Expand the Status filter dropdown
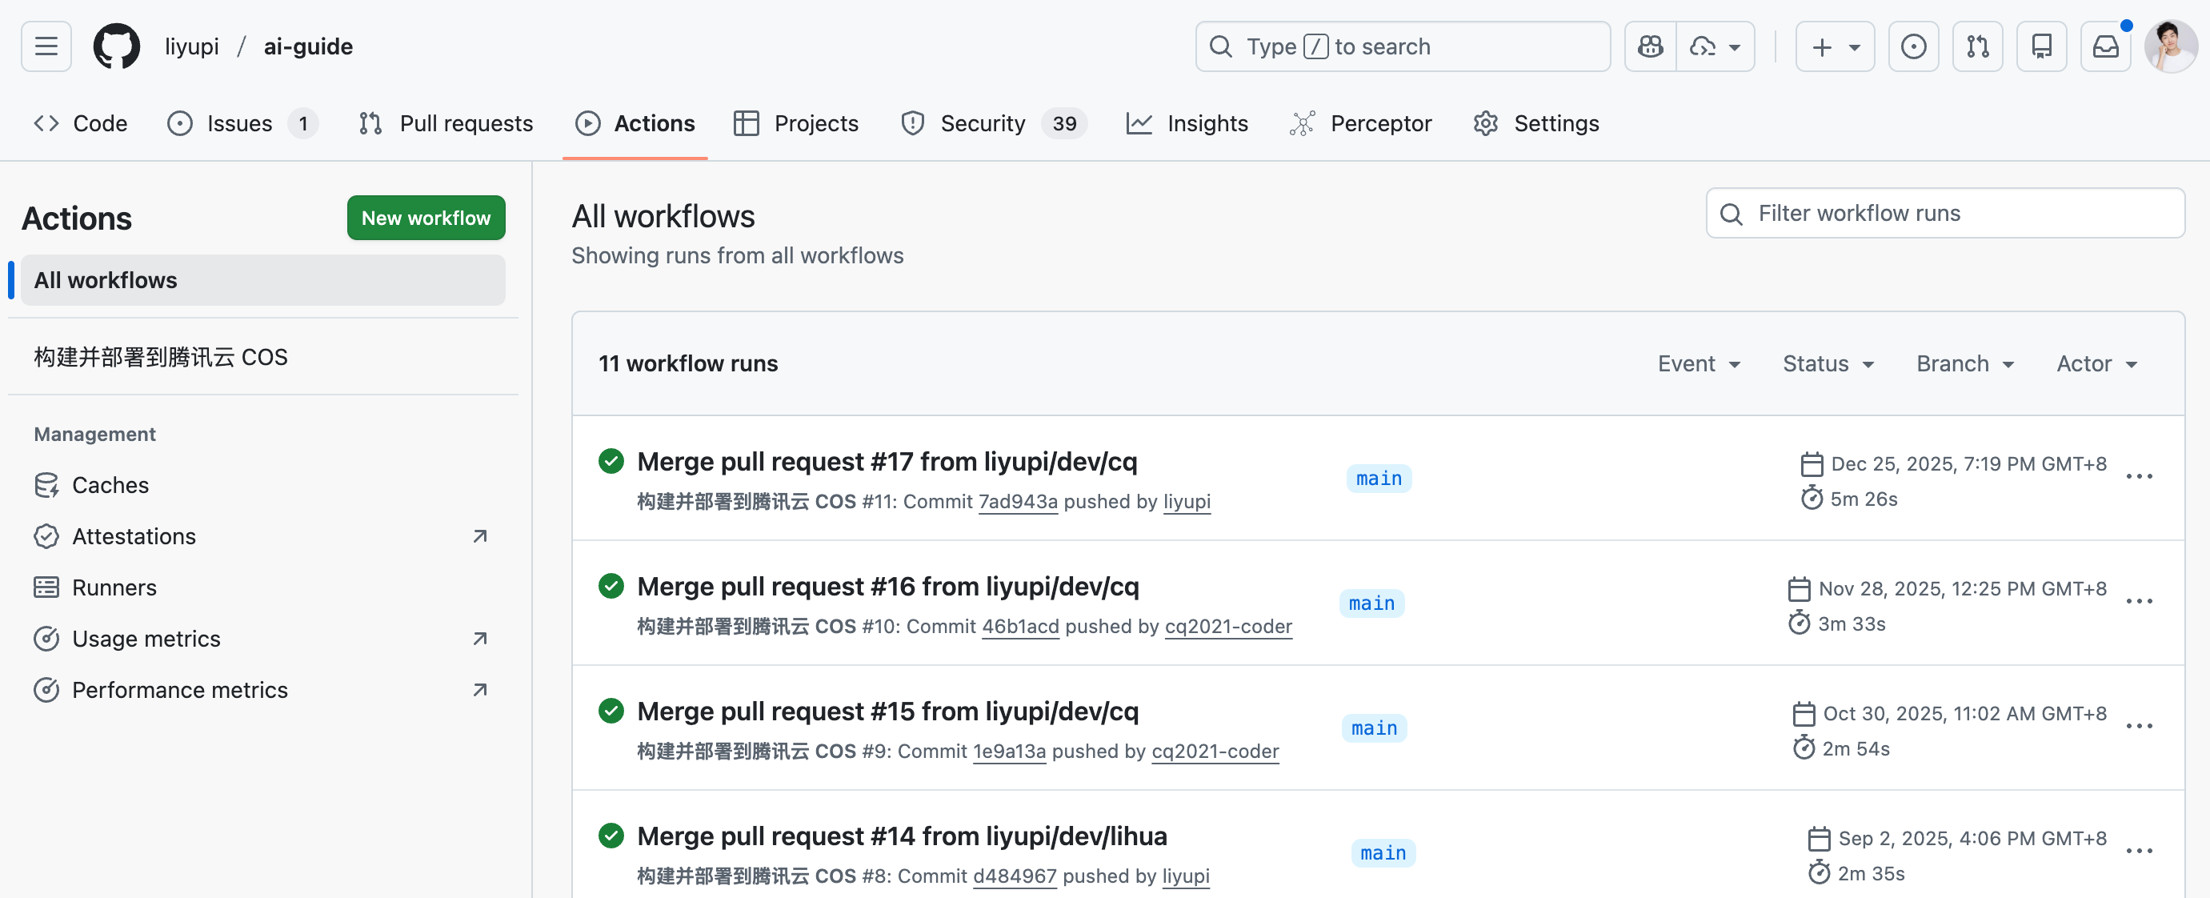This screenshot has height=898, width=2210. (x=1828, y=364)
